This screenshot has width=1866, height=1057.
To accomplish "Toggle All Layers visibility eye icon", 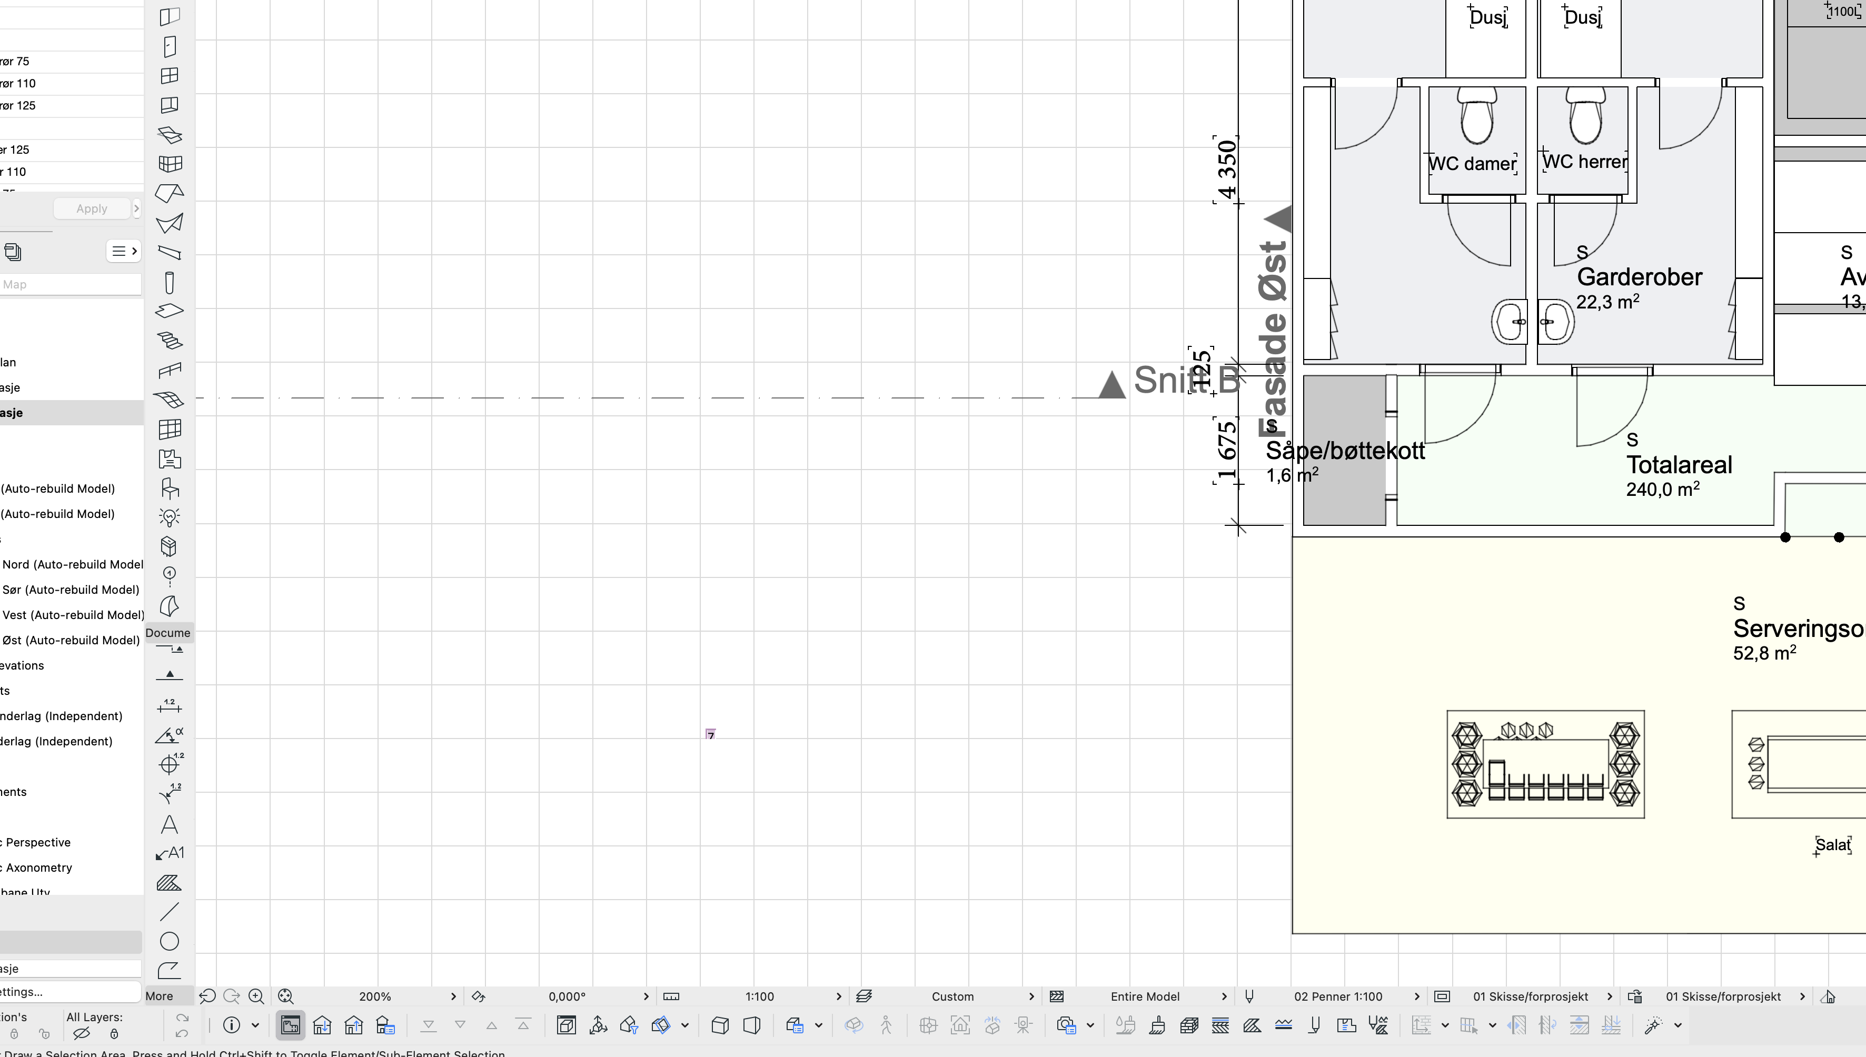I will 82,1033.
